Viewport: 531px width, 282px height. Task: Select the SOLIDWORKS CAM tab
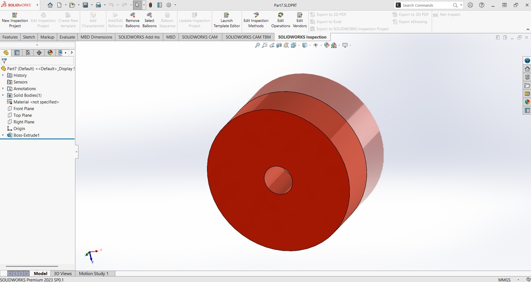pyautogui.click(x=200, y=37)
